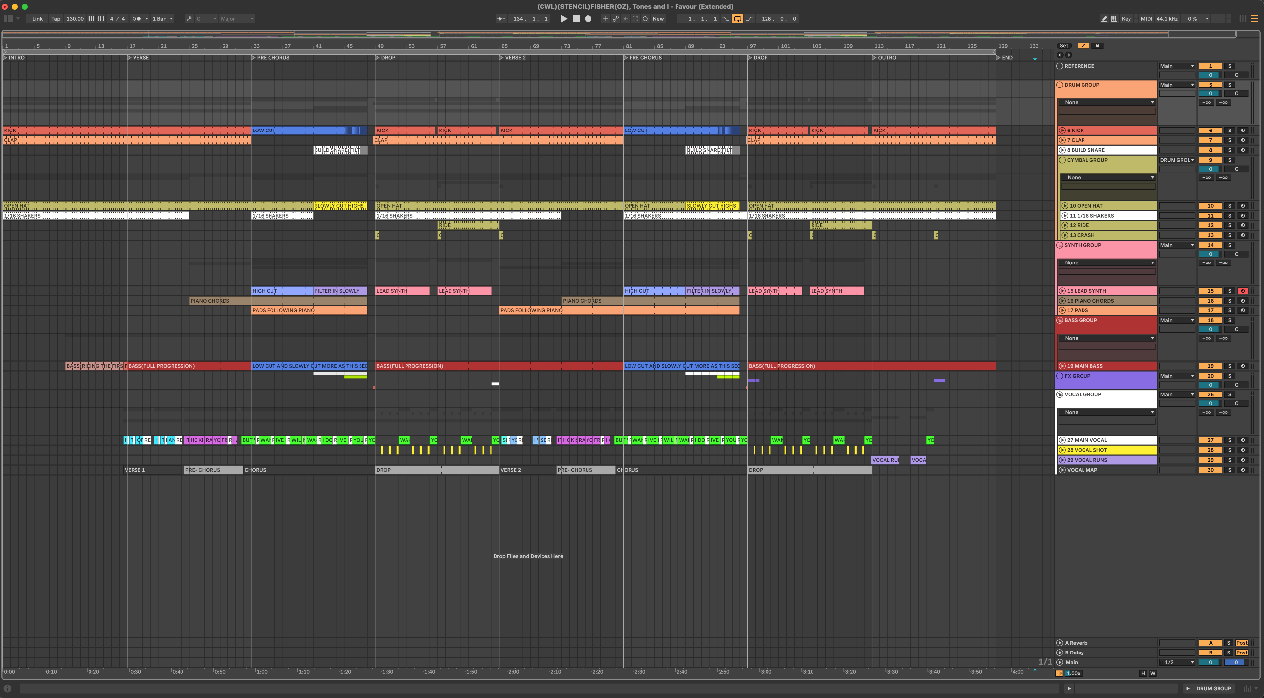Open Main track 1/2 output dropdown
The height and width of the screenshot is (698, 1264).
(1177, 663)
